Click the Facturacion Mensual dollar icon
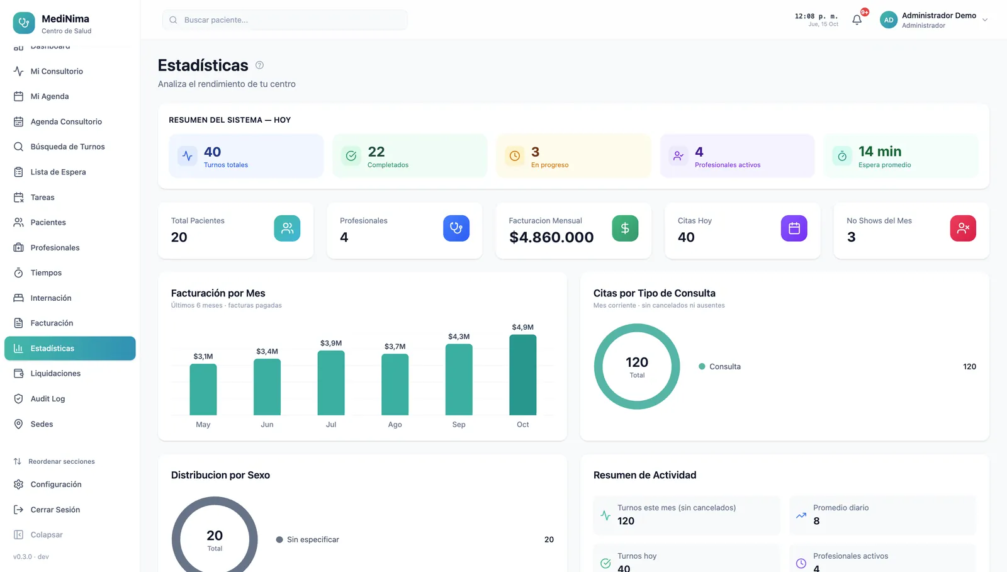Image resolution: width=1007 pixels, height=572 pixels. [x=625, y=228]
